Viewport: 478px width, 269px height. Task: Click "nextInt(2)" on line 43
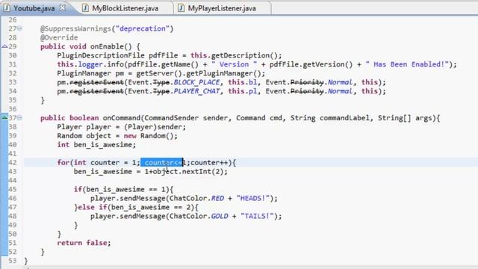202,171
